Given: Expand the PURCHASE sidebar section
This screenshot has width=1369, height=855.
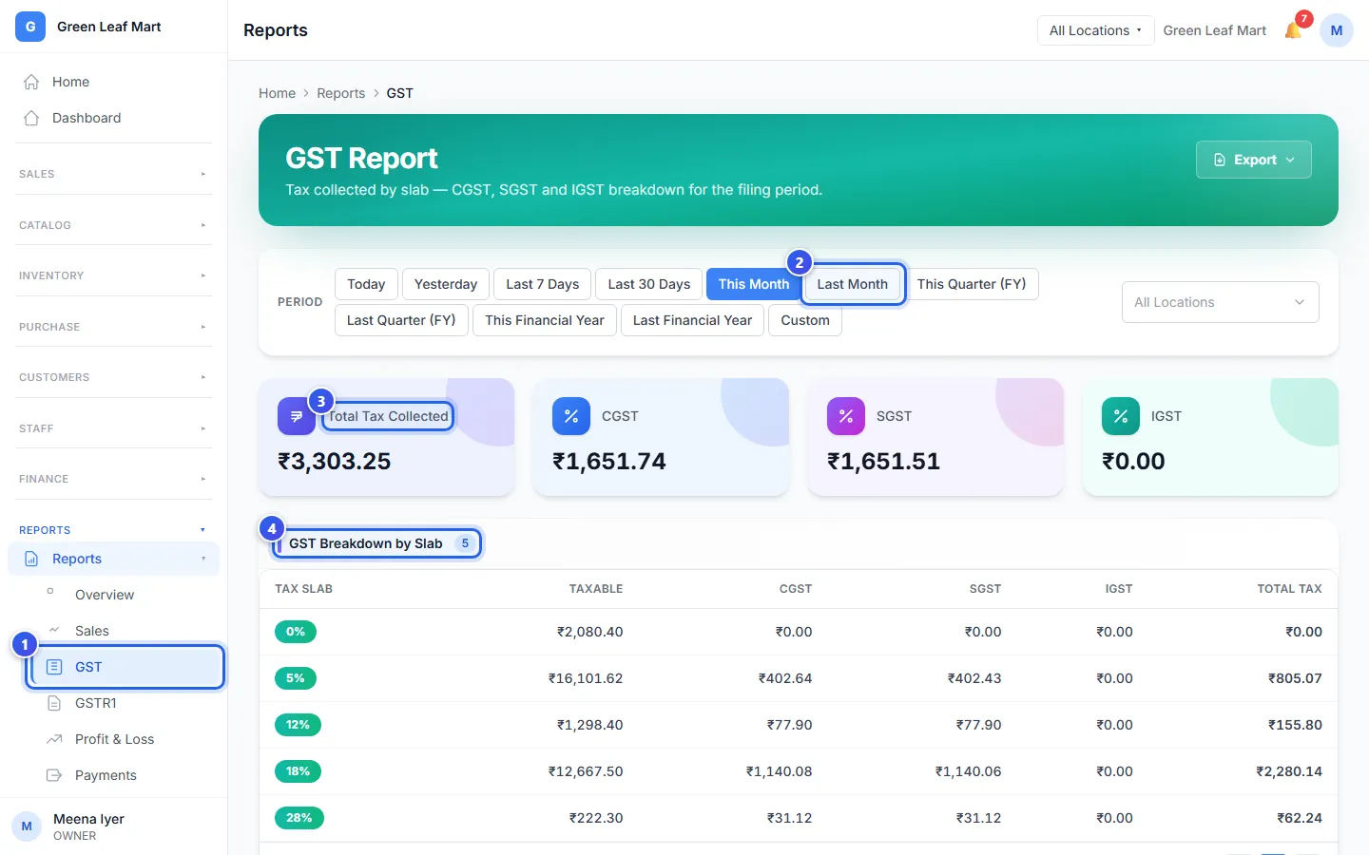Looking at the screenshot, I should click(x=113, y=327).
